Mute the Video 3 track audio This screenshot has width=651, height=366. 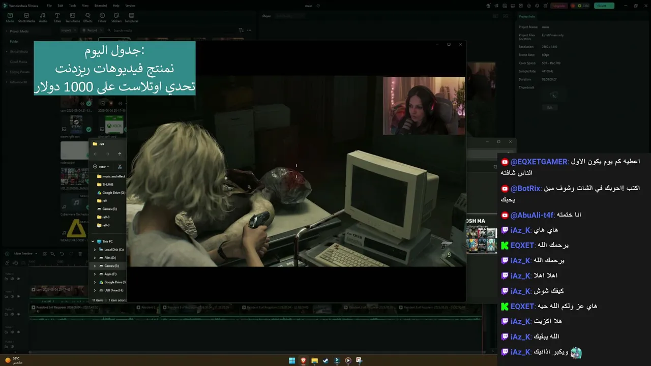pyautogui.click(x=13, y=296)
